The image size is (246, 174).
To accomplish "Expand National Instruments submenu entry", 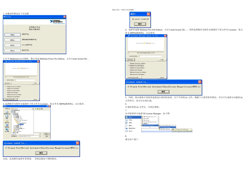I will coord(150,125).
